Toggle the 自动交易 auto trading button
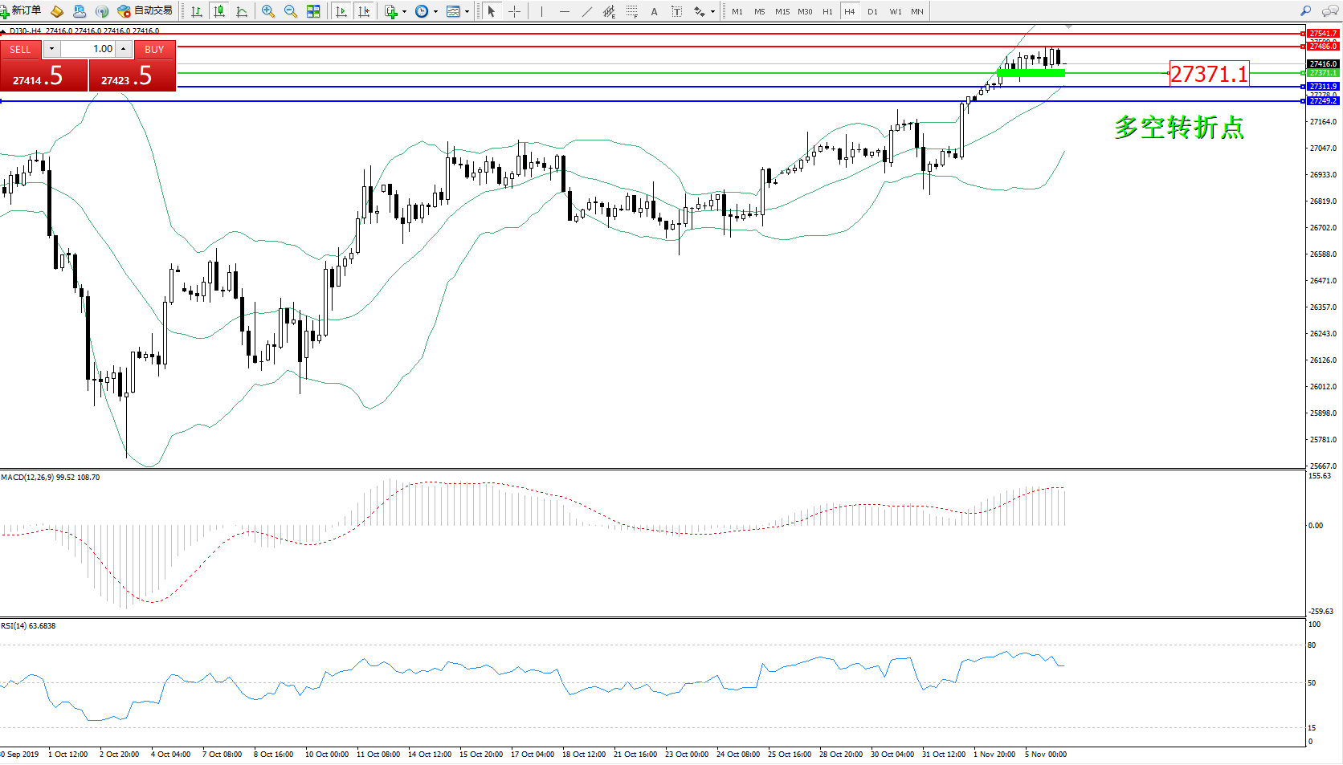 tap(145, 11)
